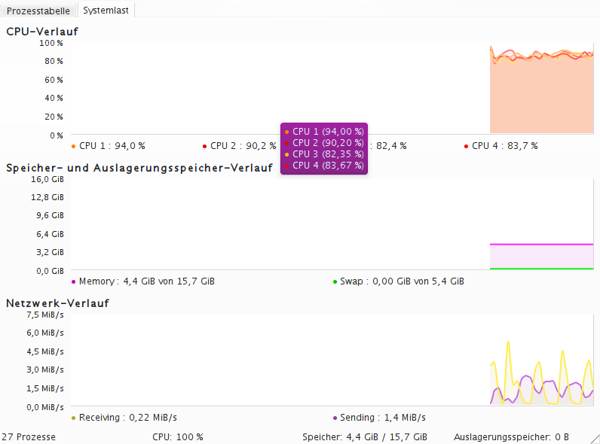
Task: Click the 27 Prozesse status bar entry
Action: pyautogui.click(x=29, y=437)
